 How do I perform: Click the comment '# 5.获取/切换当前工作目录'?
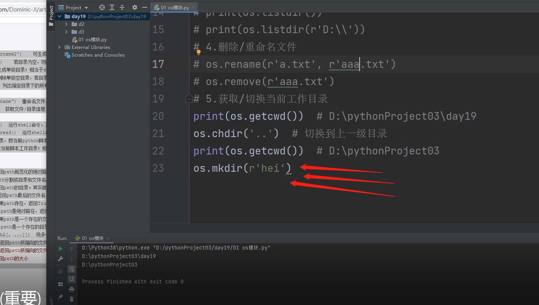point(261,99)
